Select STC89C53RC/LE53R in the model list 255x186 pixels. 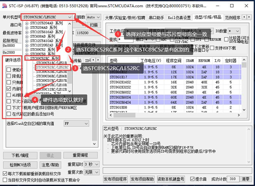tap(51, 72)
